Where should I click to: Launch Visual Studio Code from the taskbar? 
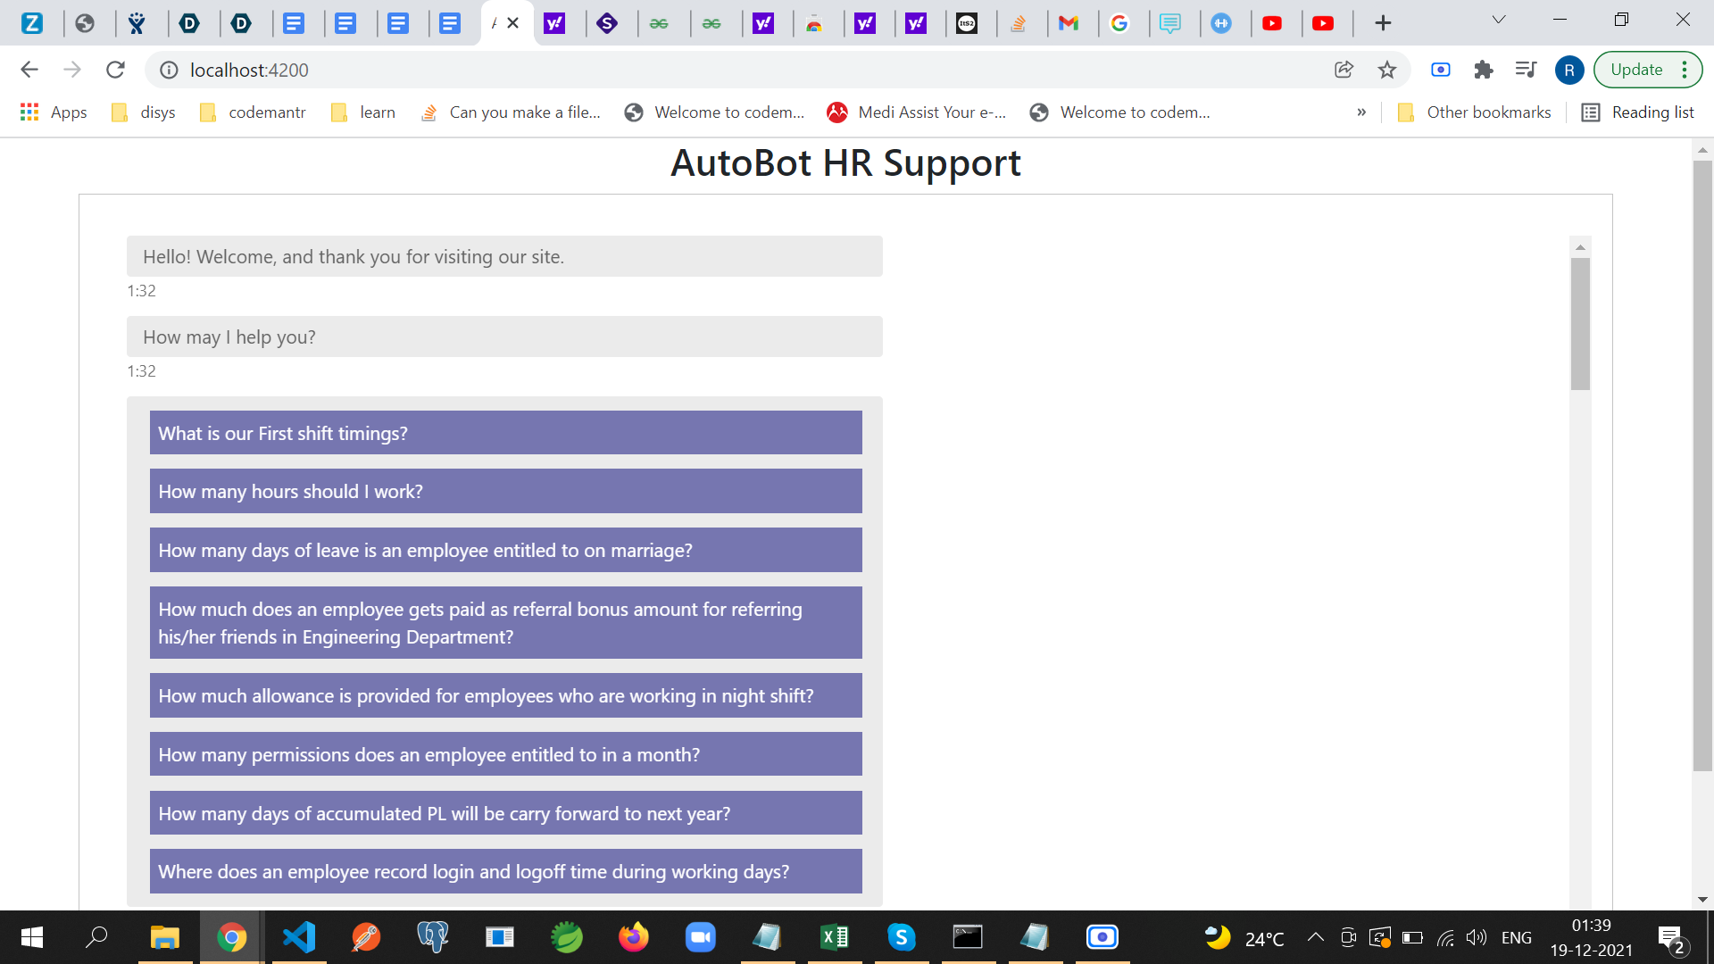tap(299, 937)
